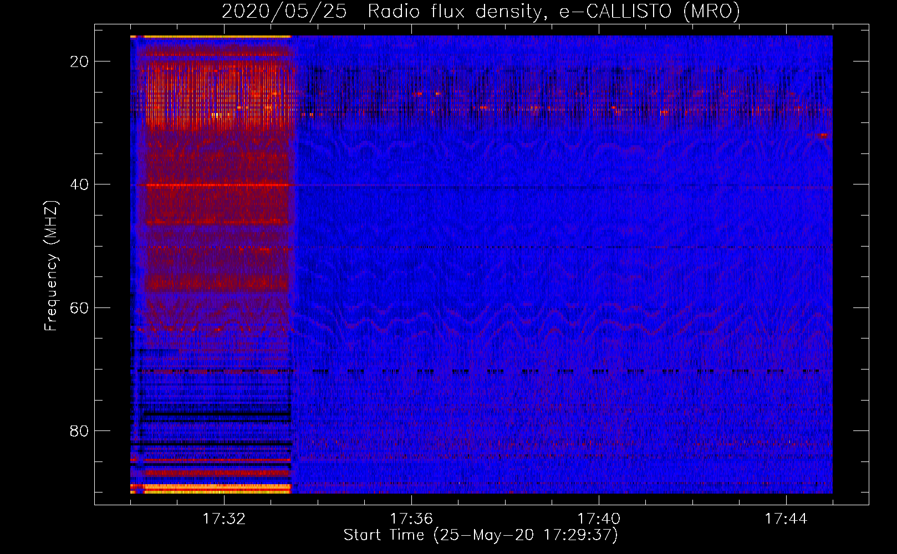Click the '20' frequency tick label
Image resolution: width=897 pixels, height=554 pixels.
tap(79, 61)
